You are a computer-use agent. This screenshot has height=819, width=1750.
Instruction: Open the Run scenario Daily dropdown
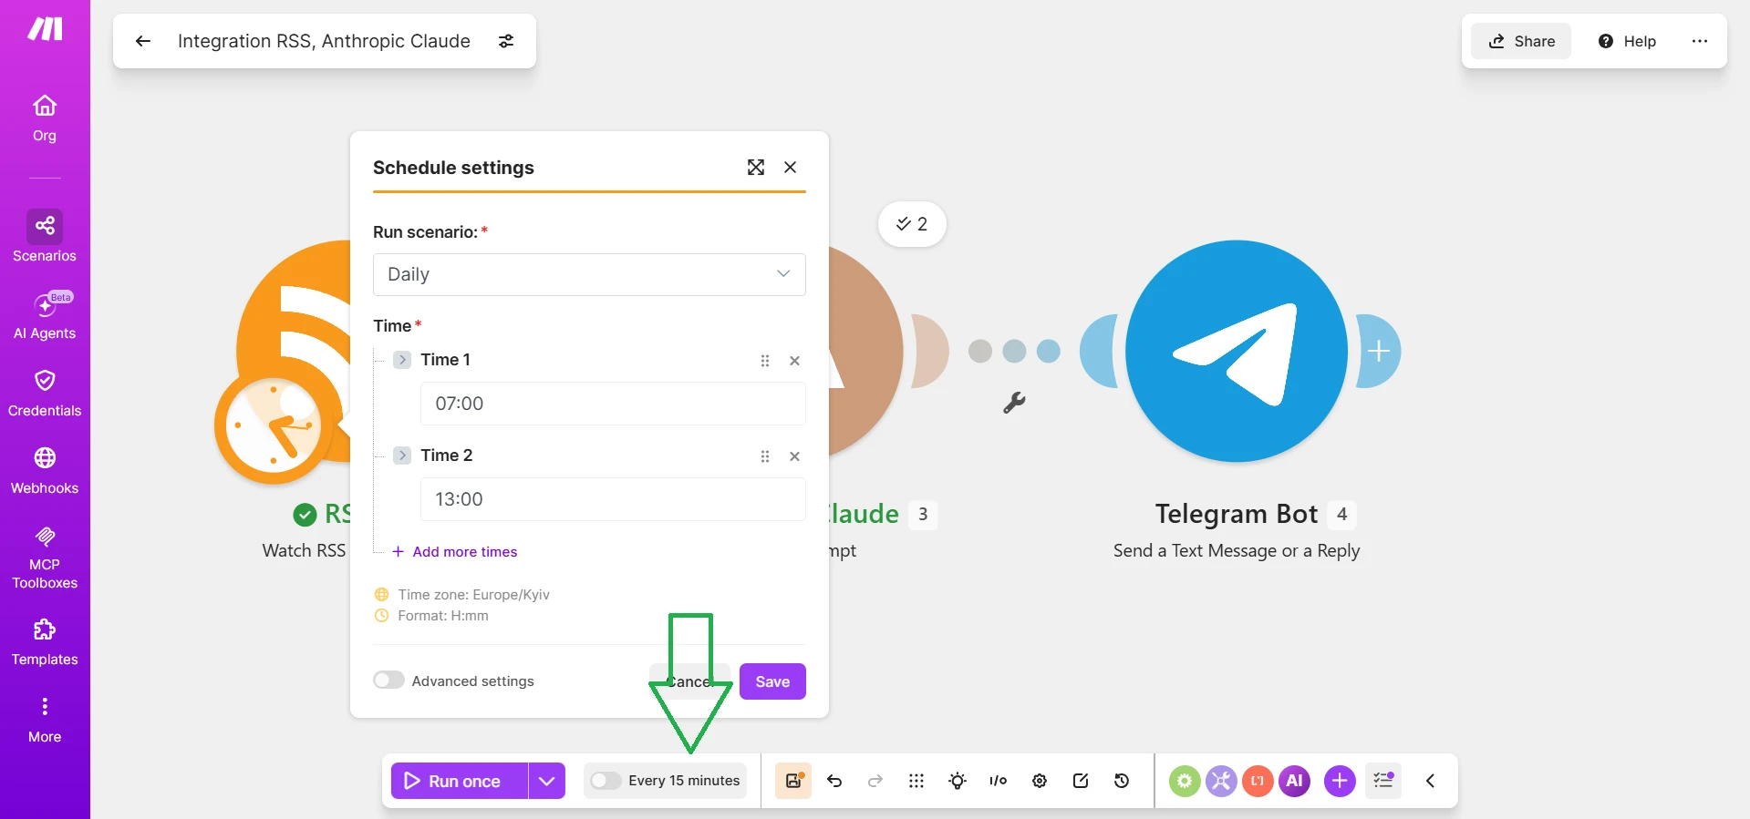[x=589, y=274]
